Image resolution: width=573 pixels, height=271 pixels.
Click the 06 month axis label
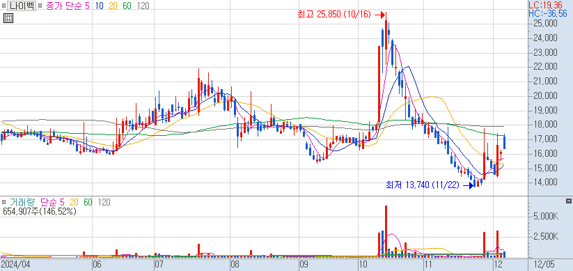coord(97,265)
